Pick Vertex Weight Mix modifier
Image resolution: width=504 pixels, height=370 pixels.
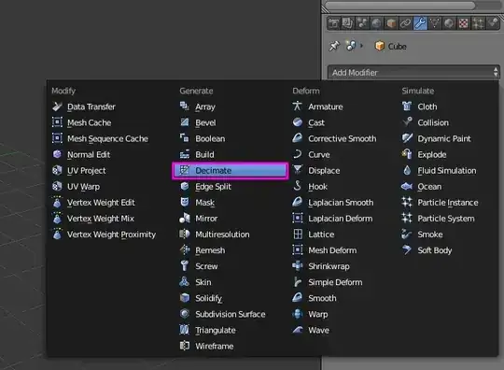93,219
